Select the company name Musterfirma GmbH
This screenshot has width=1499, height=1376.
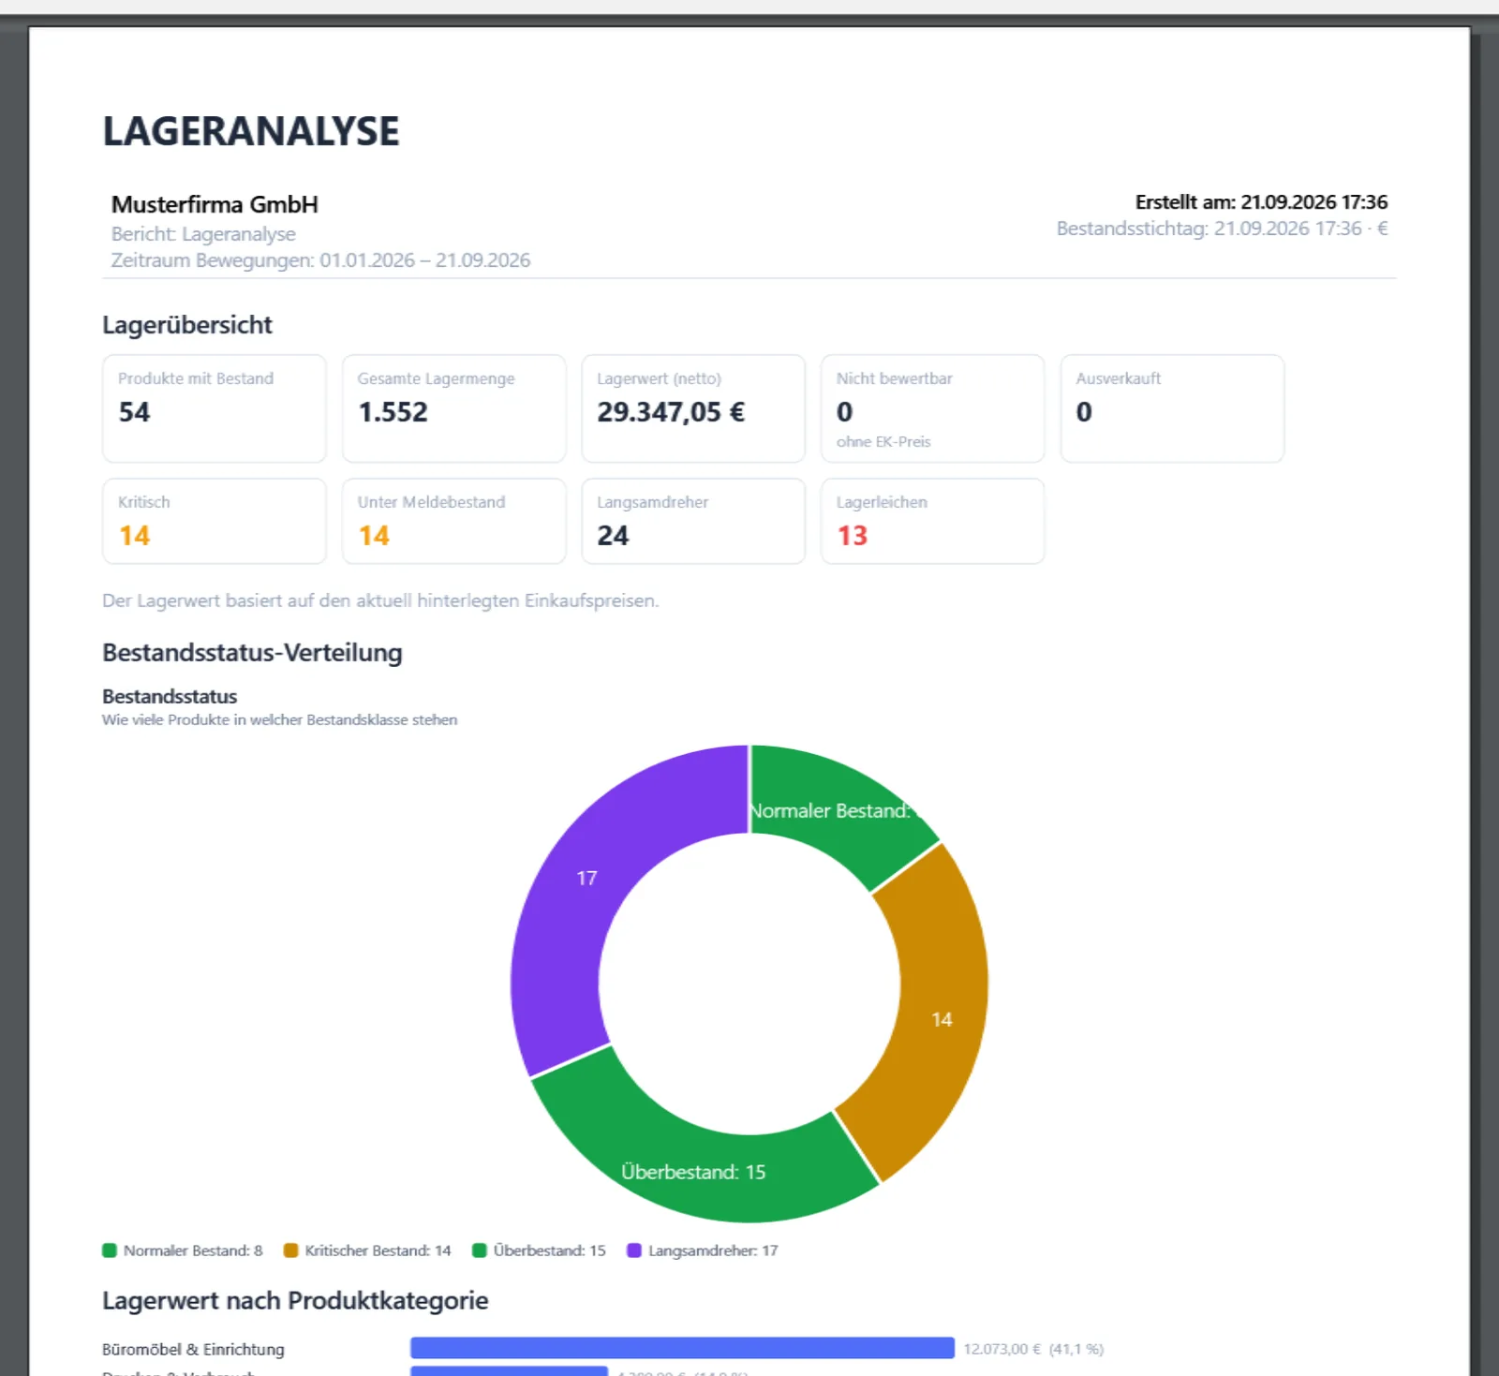[215, 204]
